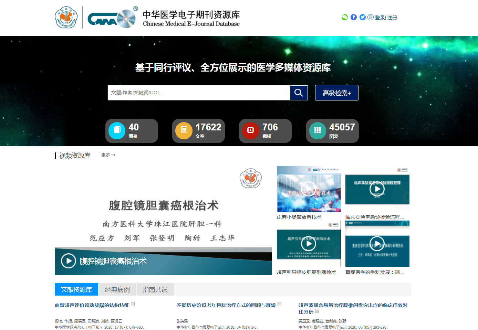478x330 pixels.
Task: Focus the keyword search input field
Action: click(x=199, y=93)
